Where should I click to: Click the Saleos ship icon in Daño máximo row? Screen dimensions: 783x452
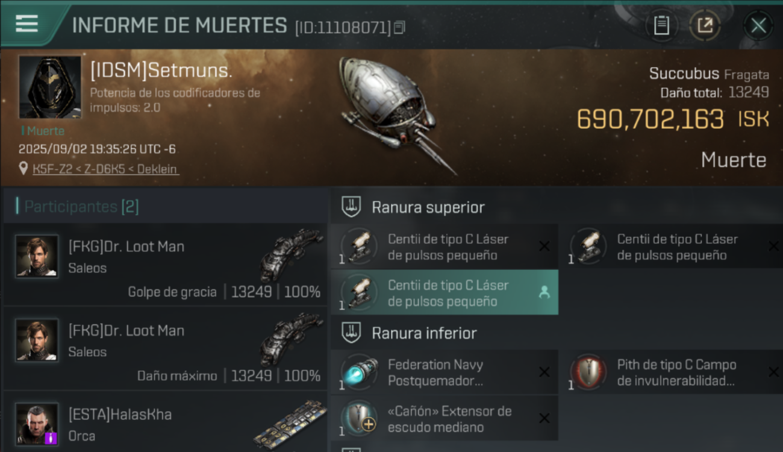[292, 339]
